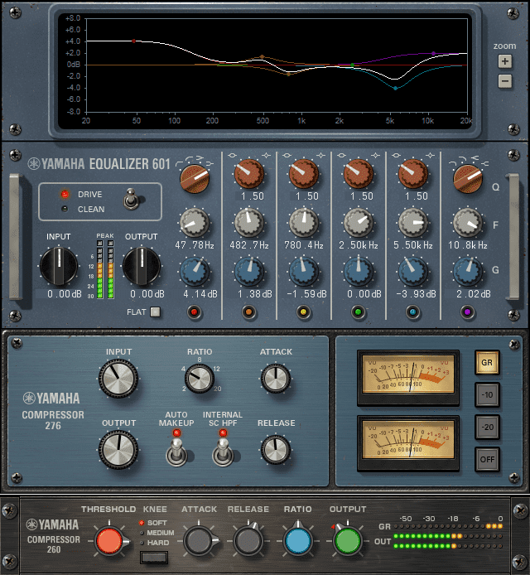This screenshot has width=530, height=575.
Task: Select SOFT knee indicator
Action: pos(142,523)
